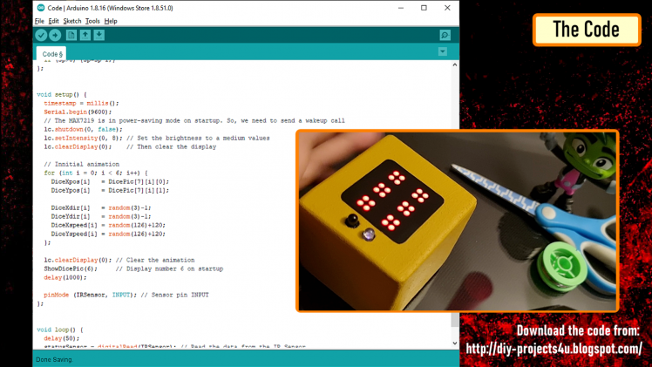Save the sketch with the Save icon
This screenshot has width=652, height=367.
click(x=99, y=36)
